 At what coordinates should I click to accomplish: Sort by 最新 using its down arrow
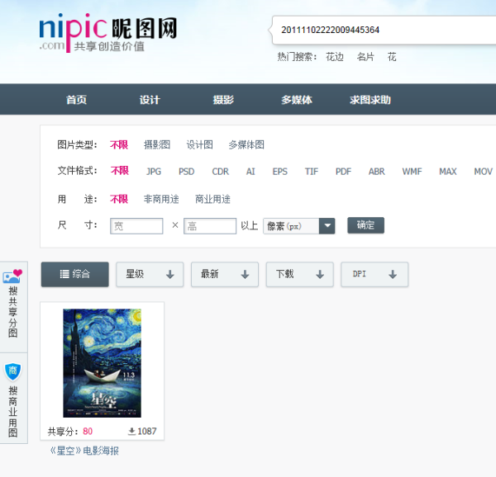(245, 274)
